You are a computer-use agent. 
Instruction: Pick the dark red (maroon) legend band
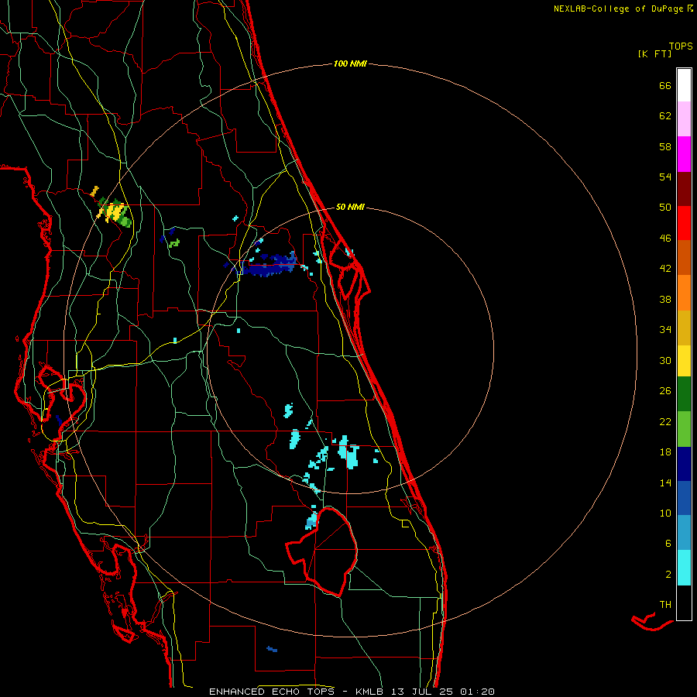(684, 189)
